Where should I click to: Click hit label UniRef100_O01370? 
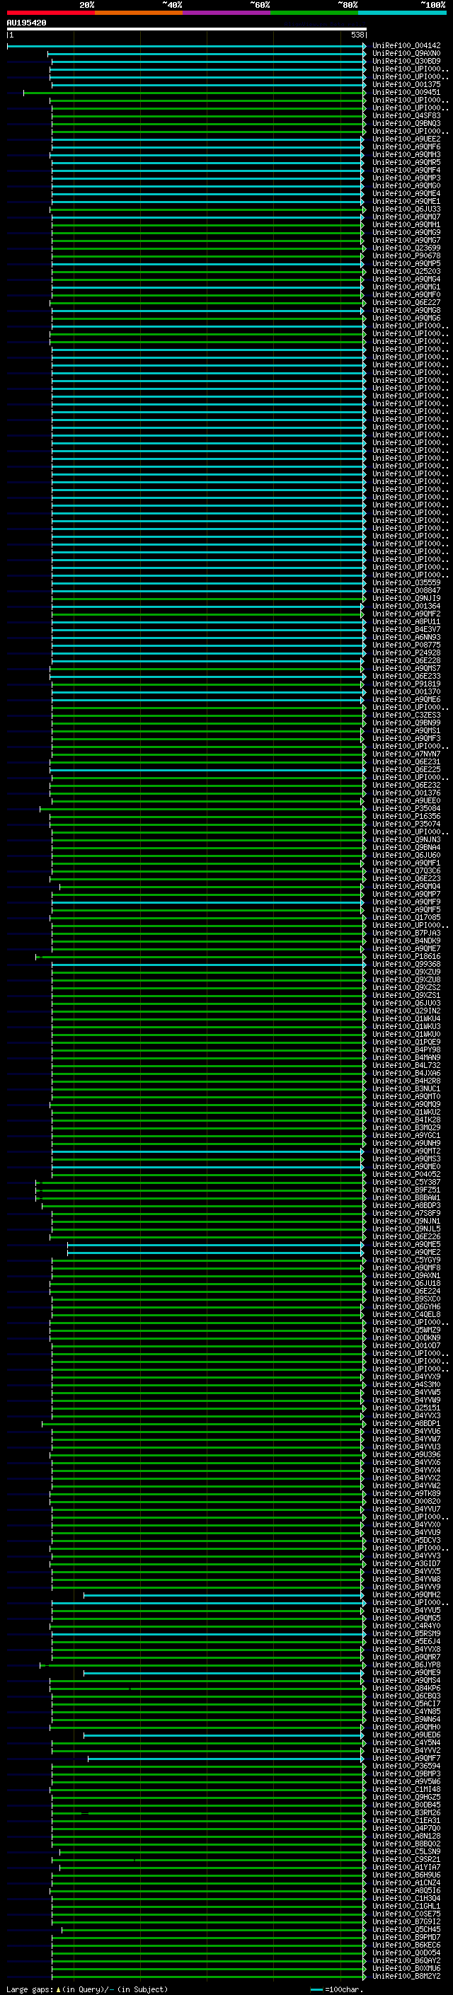tap(406, 691)
